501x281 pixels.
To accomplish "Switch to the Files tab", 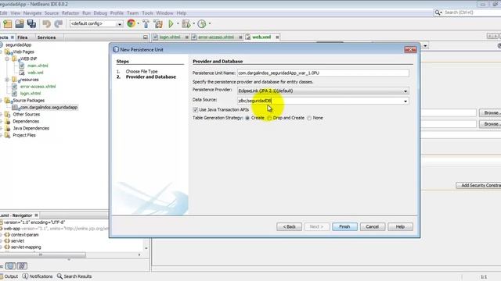I will 22,37.
